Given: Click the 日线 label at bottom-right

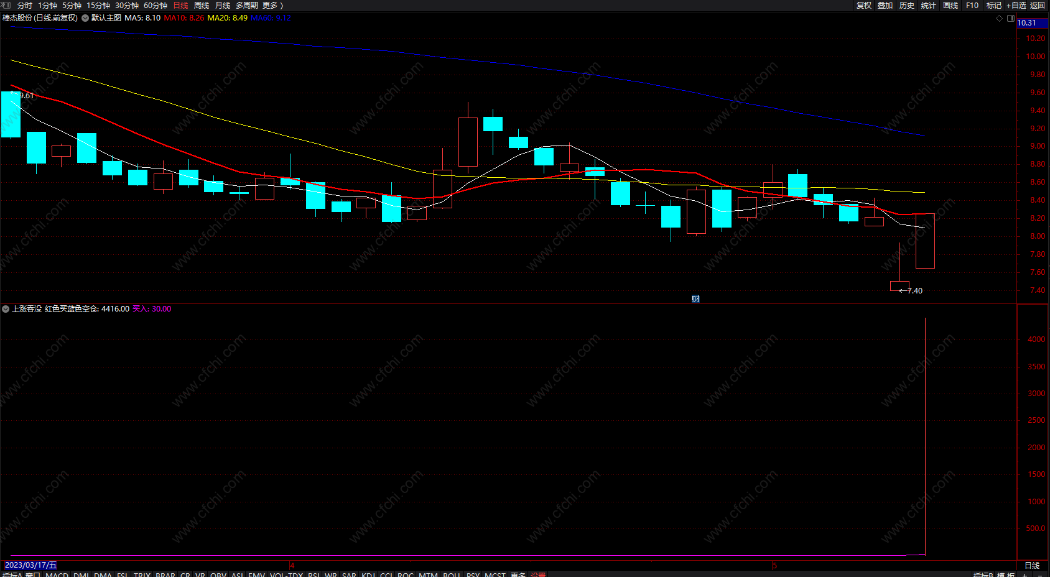Looking at the screenshot, I should [1032, 565].
